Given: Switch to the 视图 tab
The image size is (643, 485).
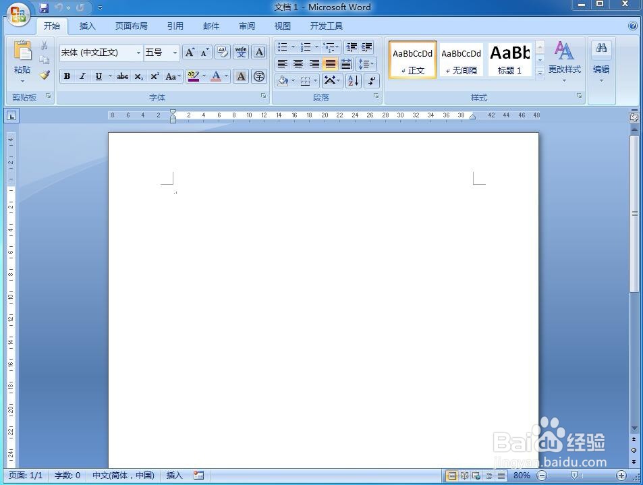Looking at the screenshot, I should click(283, 26).
